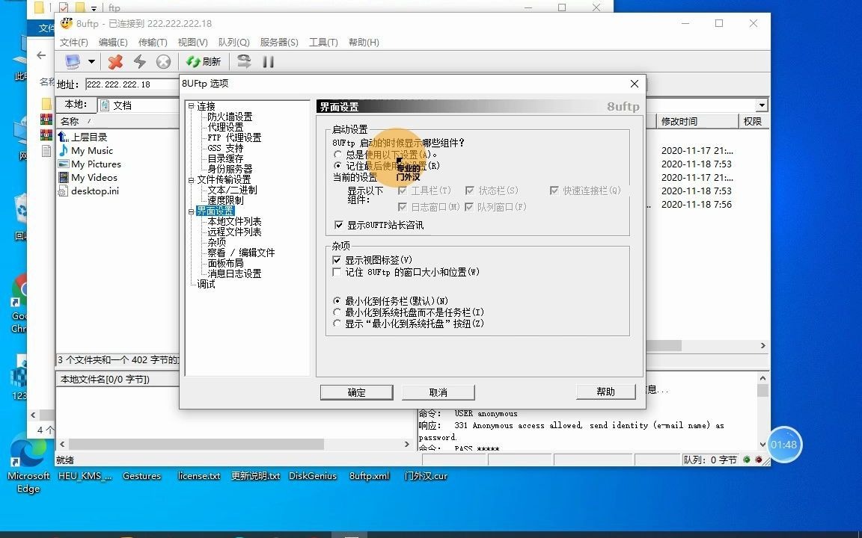
Task: Click the circular stop/cancel toolbar icon
Action: [163, 61]
